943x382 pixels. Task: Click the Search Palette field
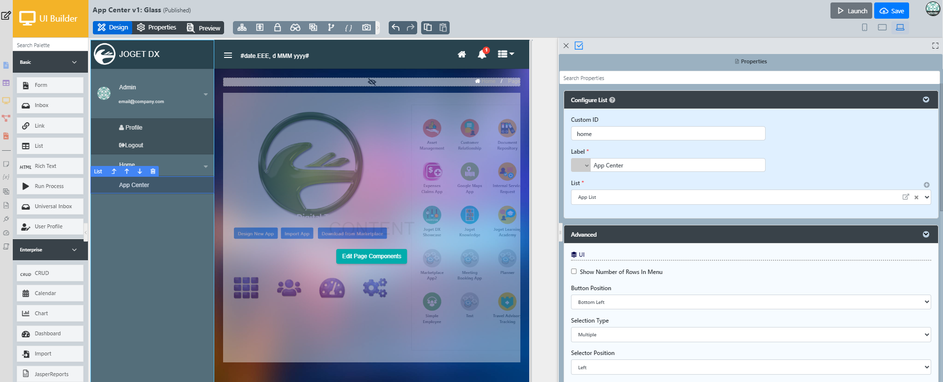(50, 45)
